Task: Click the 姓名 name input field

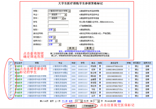Action: tap(58, 26)
